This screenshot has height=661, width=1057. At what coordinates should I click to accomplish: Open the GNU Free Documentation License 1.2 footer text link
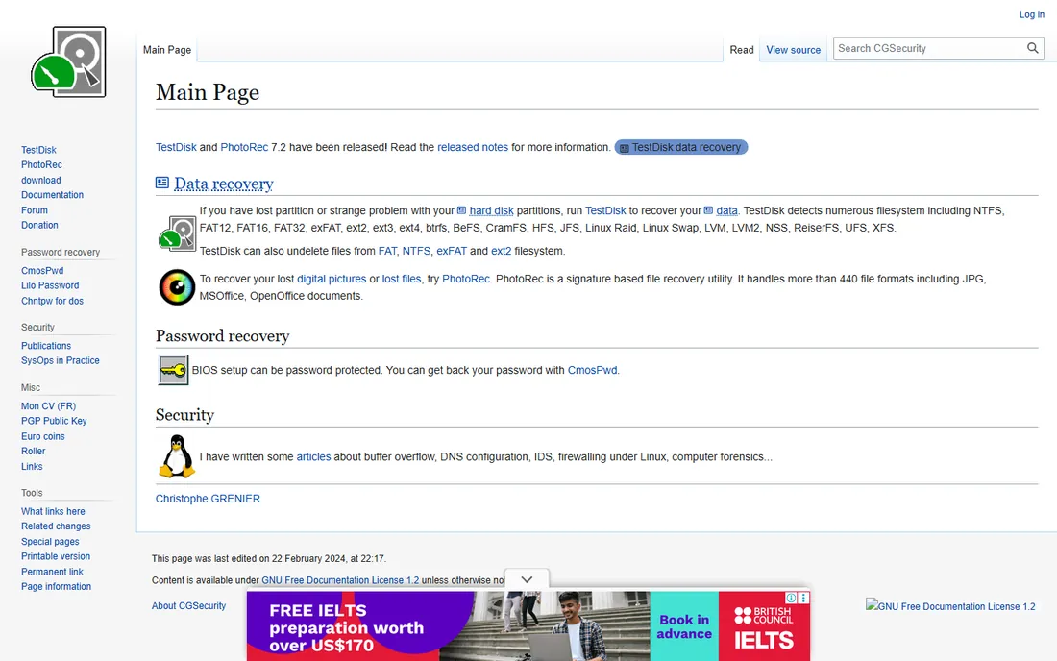tap(340, 580)
